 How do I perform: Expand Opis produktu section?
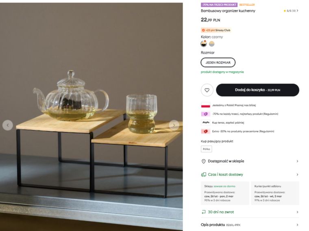point(250,225)
